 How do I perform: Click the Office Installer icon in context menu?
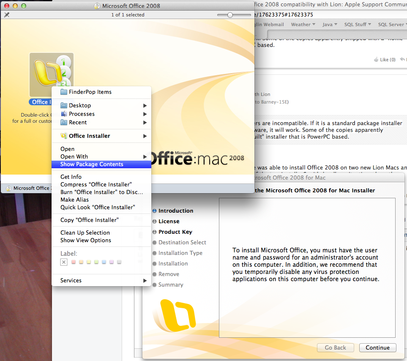click(63, 136)
